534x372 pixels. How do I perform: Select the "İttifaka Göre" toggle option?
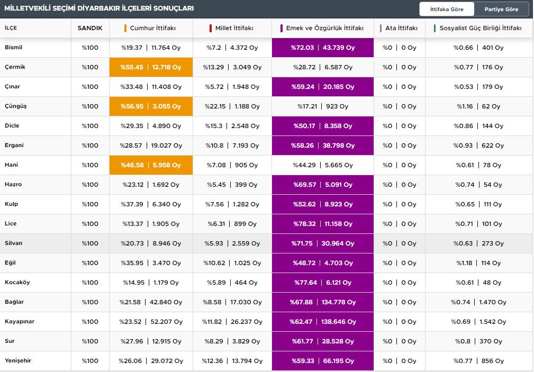[447, 10]
